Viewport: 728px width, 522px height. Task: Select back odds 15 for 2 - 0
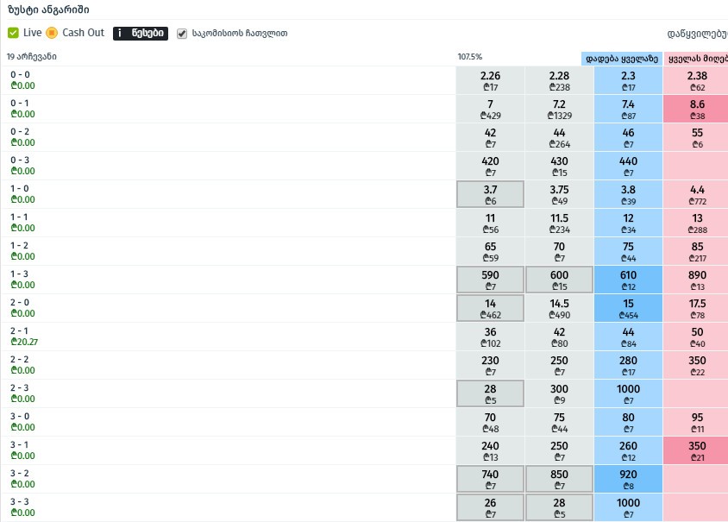628,308
